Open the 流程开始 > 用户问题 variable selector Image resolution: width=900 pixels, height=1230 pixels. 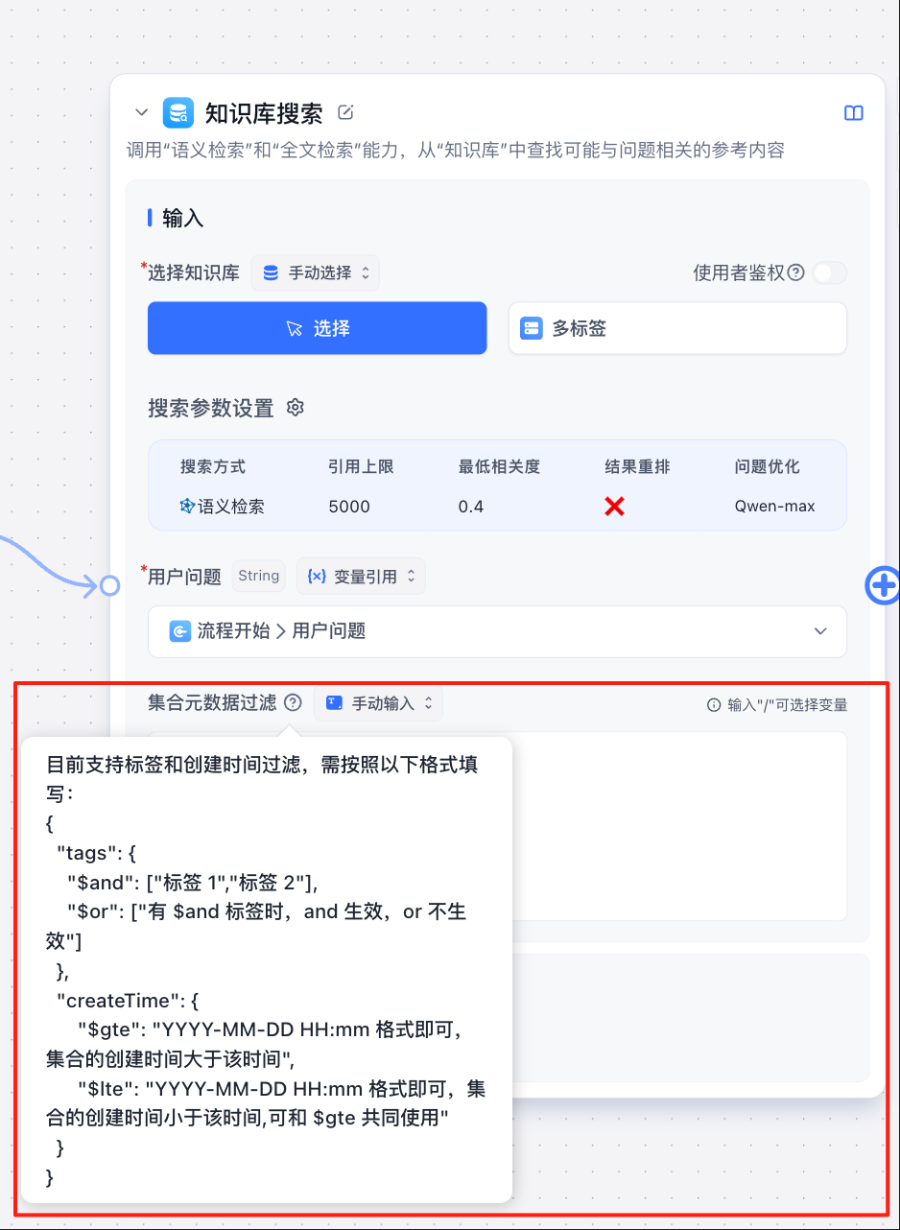497,631
